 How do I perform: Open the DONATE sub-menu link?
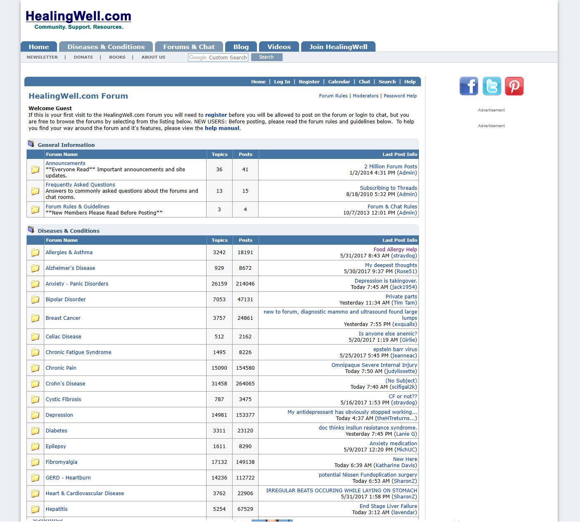tap(83, 57)
